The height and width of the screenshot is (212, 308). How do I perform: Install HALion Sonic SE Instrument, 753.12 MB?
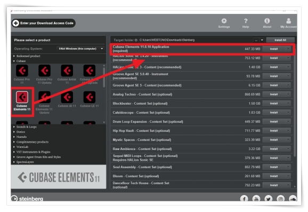click(x=274, y=58)
